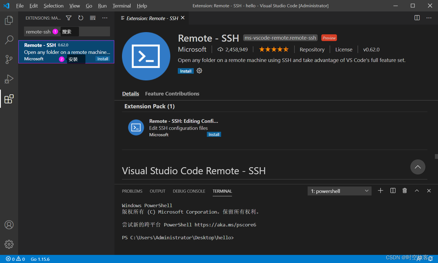
Task: Close the Extension: Remote - SSH tab
Action: pyautogui.click(x=183, y=18)
